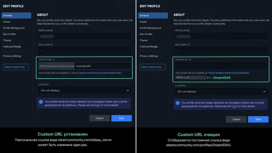
Task: Open Mini Profile in left panel
Action: (9, 34)
